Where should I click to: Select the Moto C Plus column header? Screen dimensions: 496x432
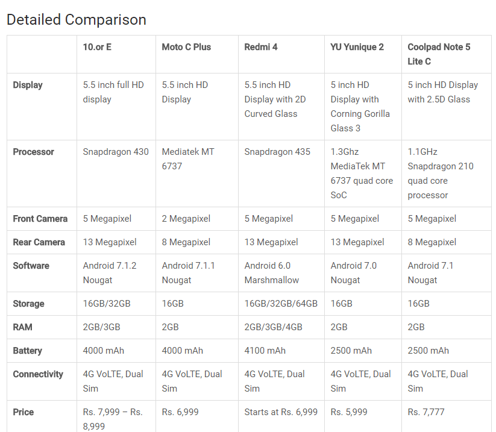click(186, 47)
